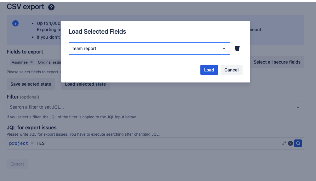Image resolution: width=316 pixels, height=181 pixels.
Task: Click Select all secure fields button
Action: pyautogui.click(x=277, y=62)
